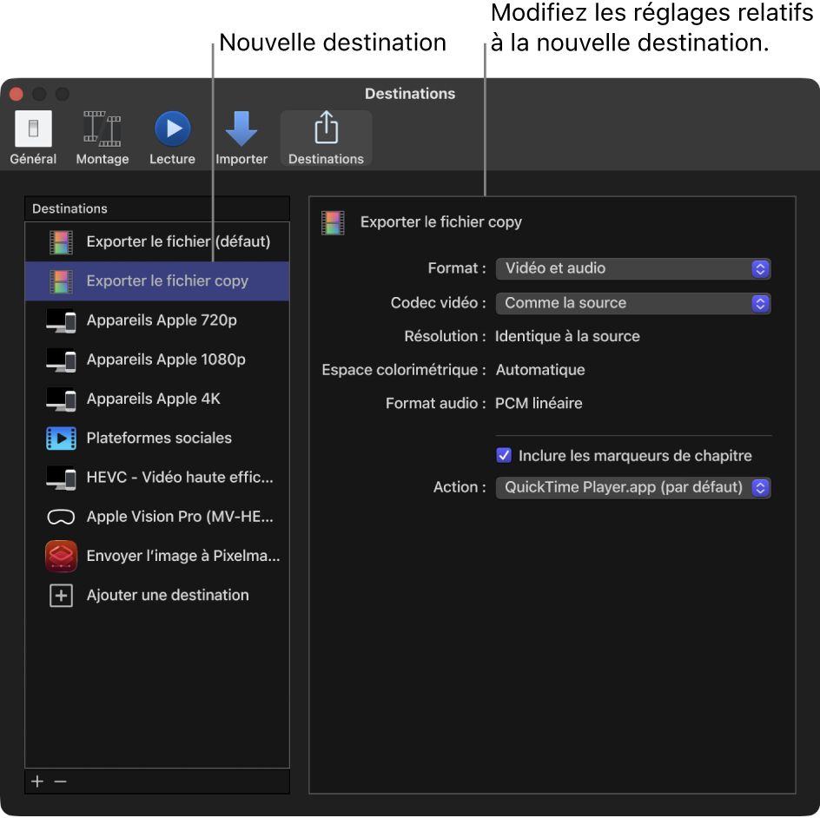Click the Exporter le fichier copy pane title
The image size is (820, 818).
tap(441, 222)
